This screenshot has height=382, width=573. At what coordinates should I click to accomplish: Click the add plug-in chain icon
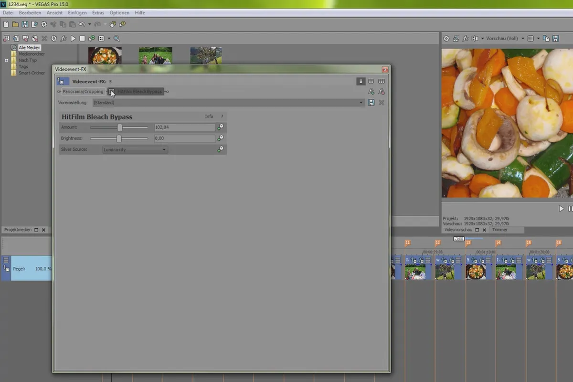371,91
